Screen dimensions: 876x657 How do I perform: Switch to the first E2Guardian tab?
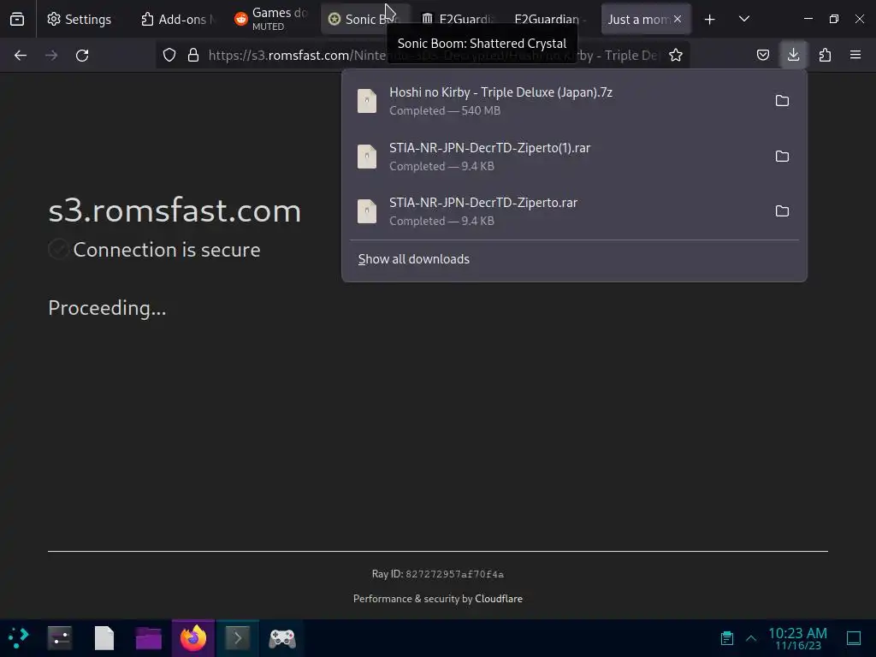pyautogui.click(x=459, y=19)
